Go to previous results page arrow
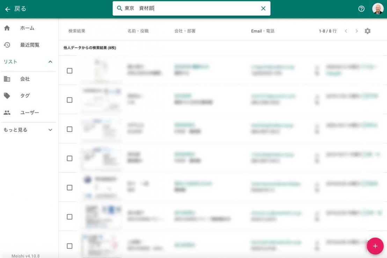 click(x=346, y=31)
